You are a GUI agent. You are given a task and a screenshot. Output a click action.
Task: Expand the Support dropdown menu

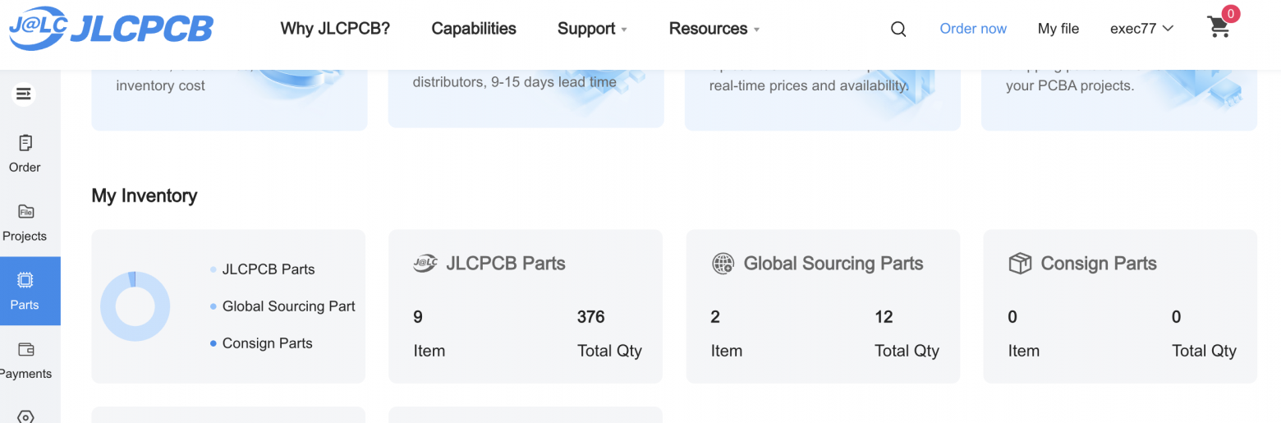[592, 29]
